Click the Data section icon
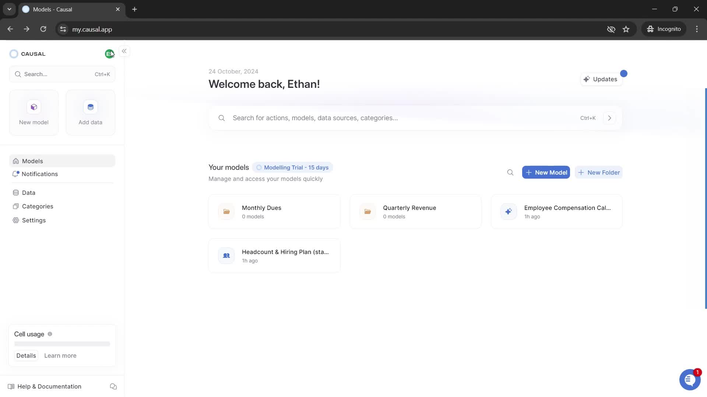Image resolution: width=707 pixels, height=397 pixels. 16,193
